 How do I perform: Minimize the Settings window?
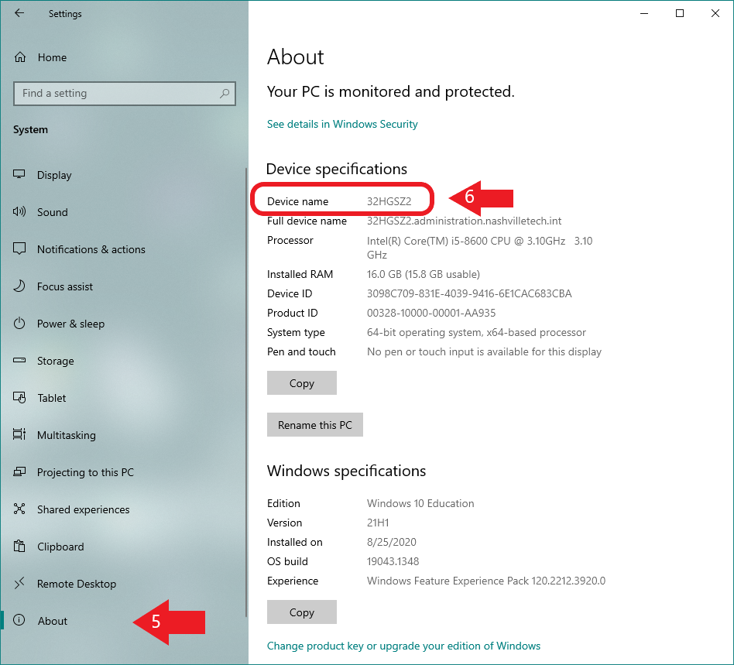[x=644, y=13]
